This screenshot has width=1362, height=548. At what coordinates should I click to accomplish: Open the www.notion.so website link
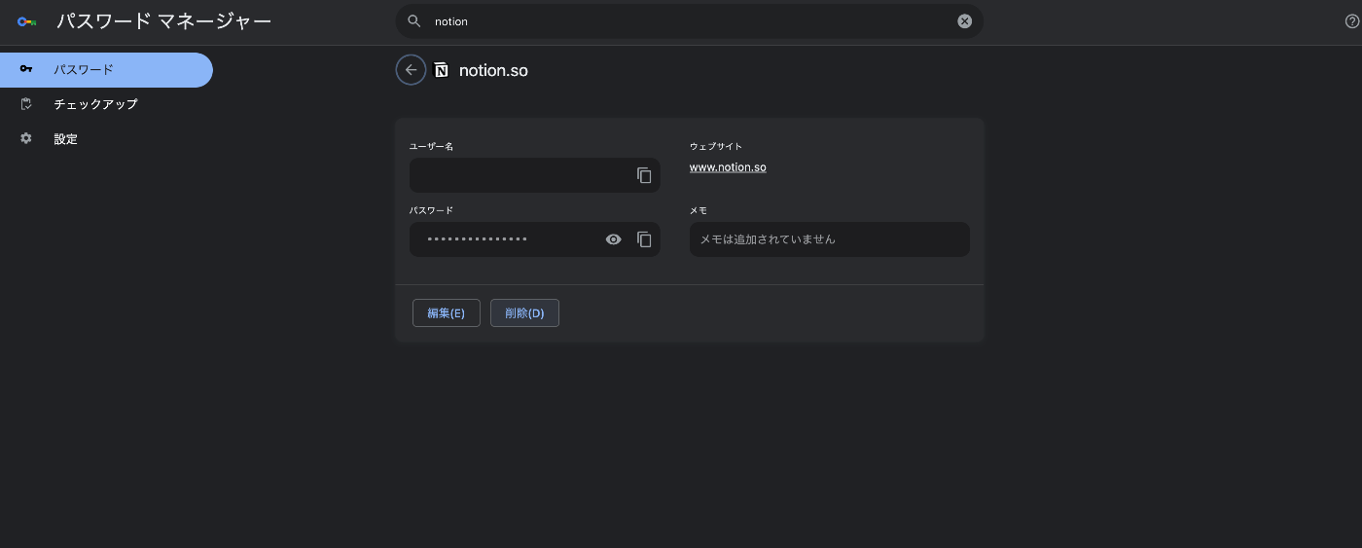coord(728,167)
